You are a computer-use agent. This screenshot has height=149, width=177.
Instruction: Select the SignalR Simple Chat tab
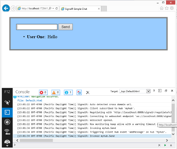coord(81,9)
